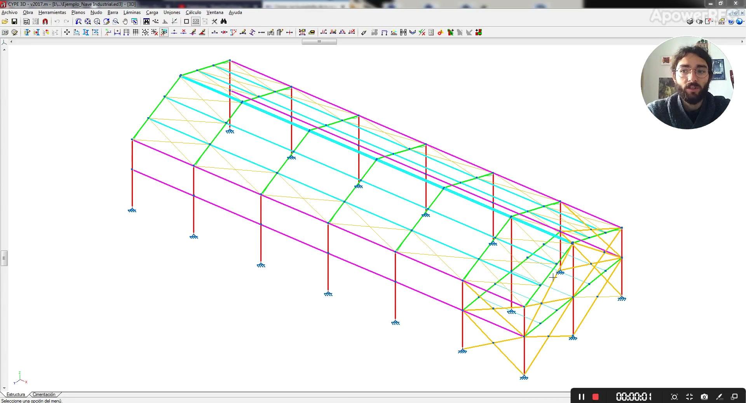Screen dimensions: 746x403
Task: Click the horizontal scrollbar thumb
Action: point(319,42)
